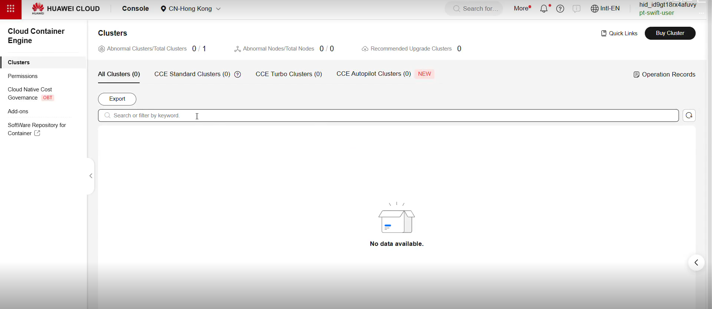Click the Abnormal Nodes/Total Nodes label
This screenshot has height=309, width=712.
(279, 49)
